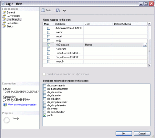Click the Cancel button

click(142, 133)
